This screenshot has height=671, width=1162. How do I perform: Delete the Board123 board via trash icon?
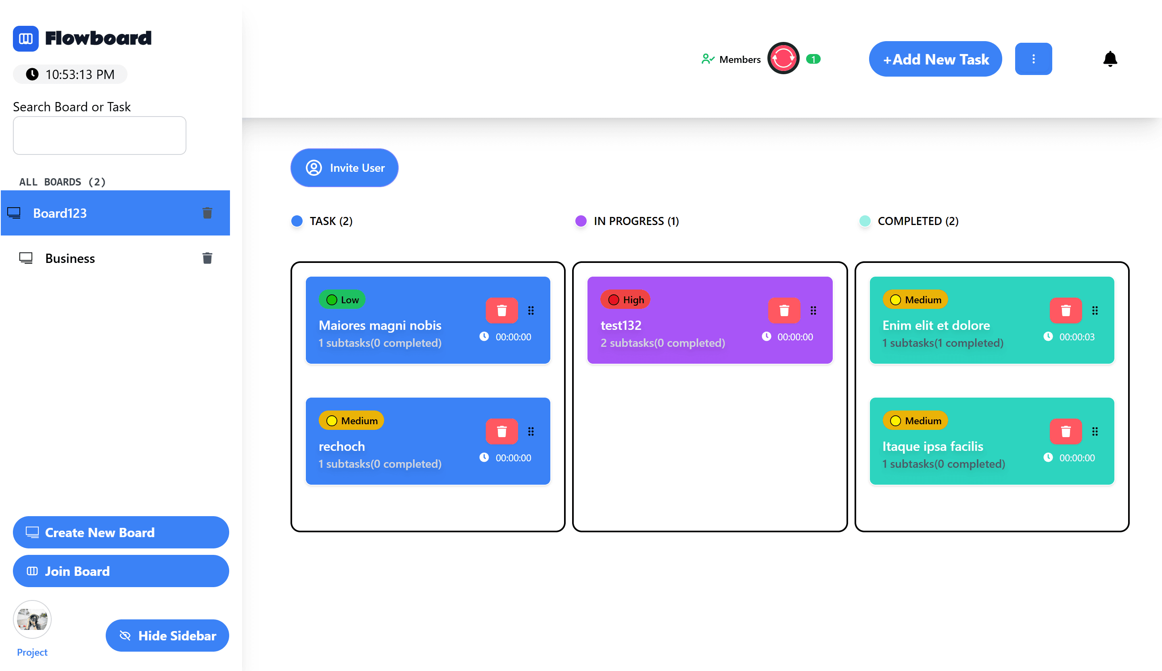pos(207,213)
